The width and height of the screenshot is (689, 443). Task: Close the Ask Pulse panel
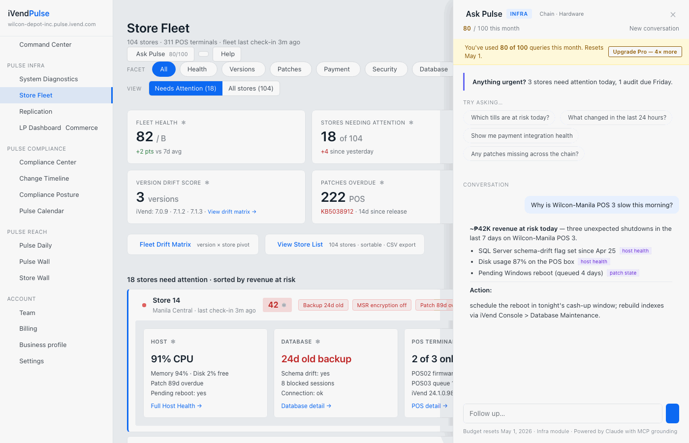(x=673, y=15)
